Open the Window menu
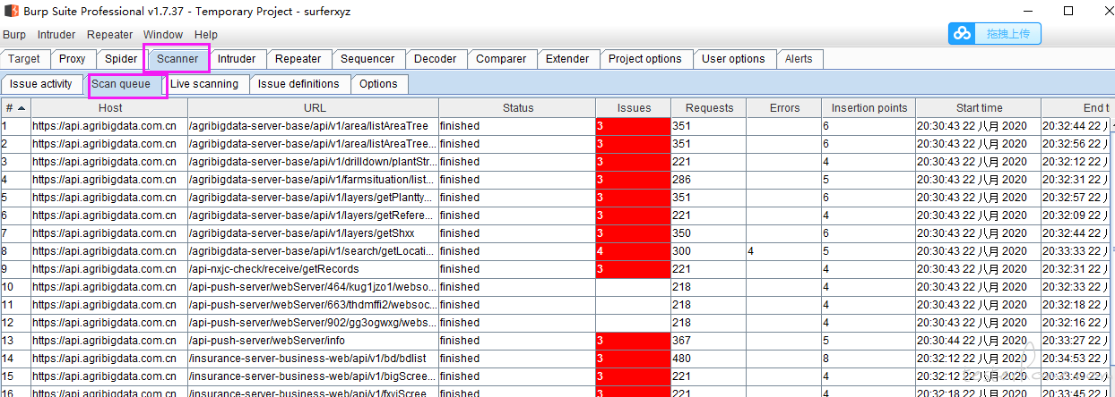The image size is (1115, 397). coord(163,35)
